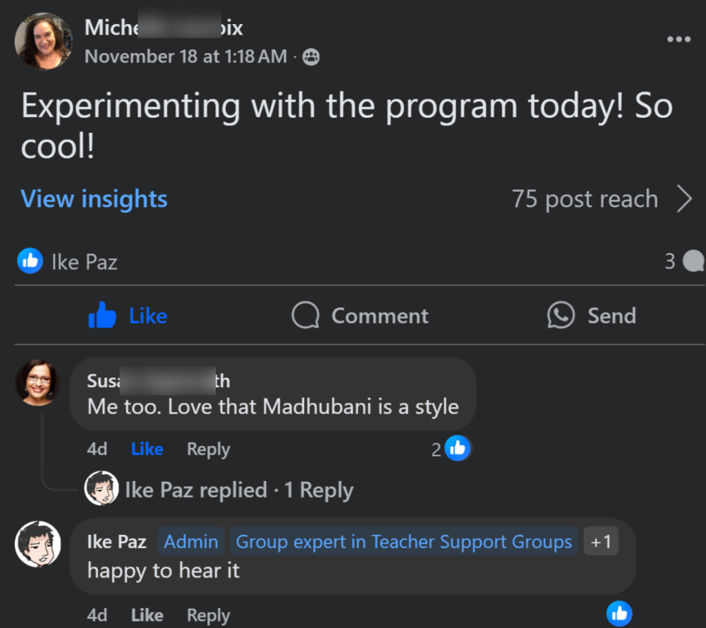This screenshot has height=628, width=706.
Task: Click the Comment speech bubble icon
Action: (x=305, y=316)
